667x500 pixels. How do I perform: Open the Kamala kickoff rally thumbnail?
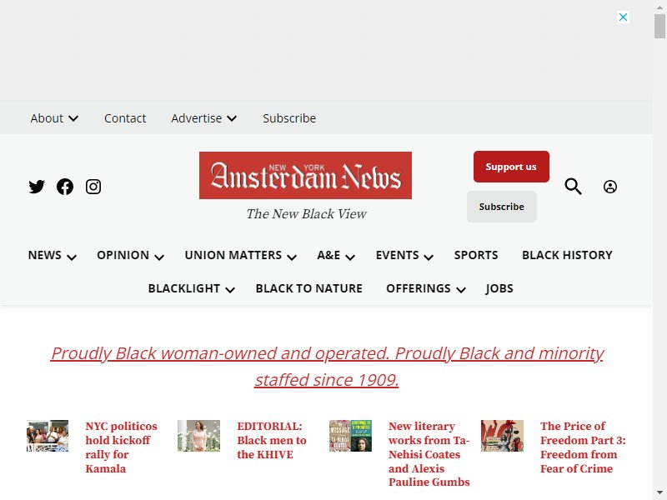tap(48, 436)
